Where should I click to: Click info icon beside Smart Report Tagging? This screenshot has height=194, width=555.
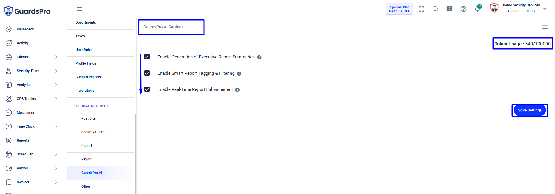pyautogui.click(x=239, y=74)
